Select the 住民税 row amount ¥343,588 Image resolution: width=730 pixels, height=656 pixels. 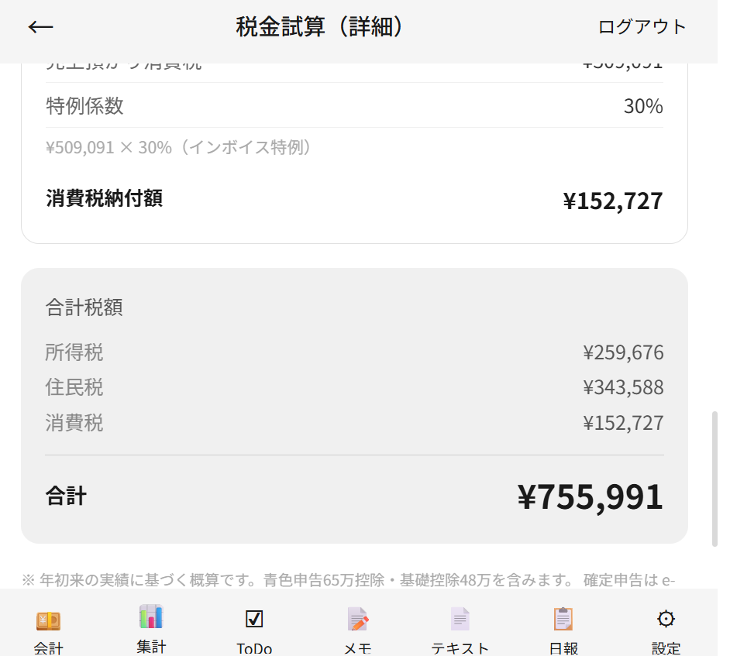[x=623, y=387]
